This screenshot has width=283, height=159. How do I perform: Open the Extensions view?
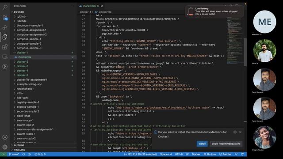tap(5, 47)
